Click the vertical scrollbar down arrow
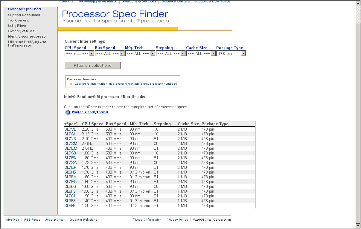This screenshot has width=361, height=229. click(358, 226)
